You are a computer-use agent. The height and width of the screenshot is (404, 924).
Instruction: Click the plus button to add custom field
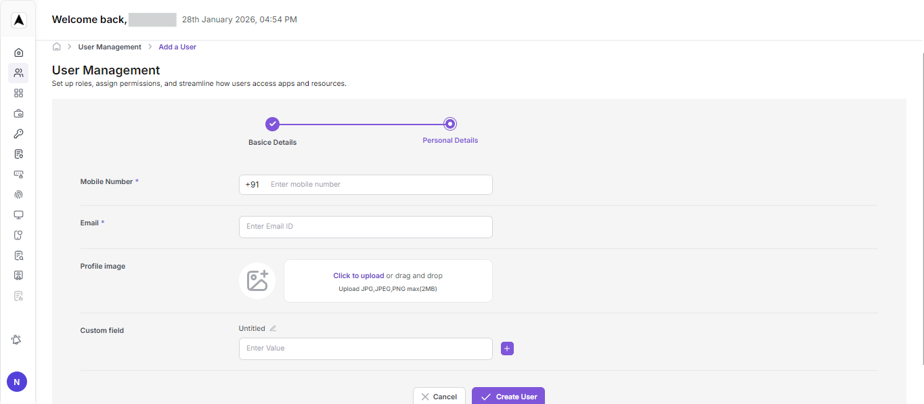(x=507, y=348)
